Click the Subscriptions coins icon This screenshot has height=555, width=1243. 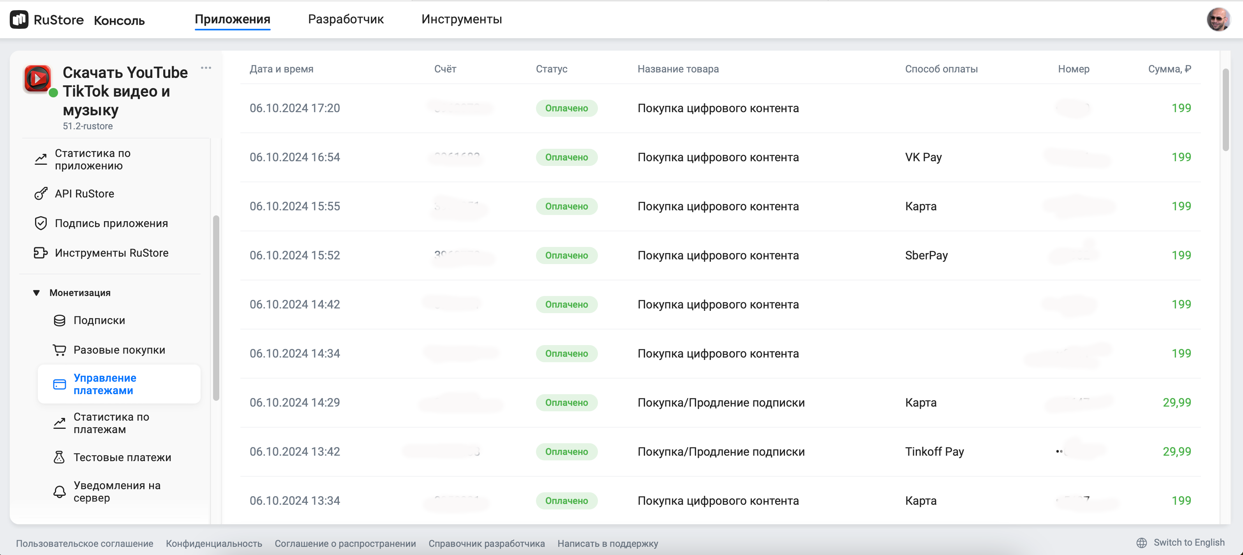(59, 321)
